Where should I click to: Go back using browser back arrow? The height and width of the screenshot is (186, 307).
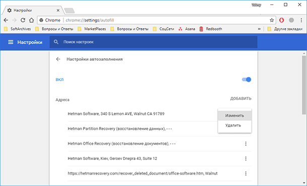coord(6,20)
